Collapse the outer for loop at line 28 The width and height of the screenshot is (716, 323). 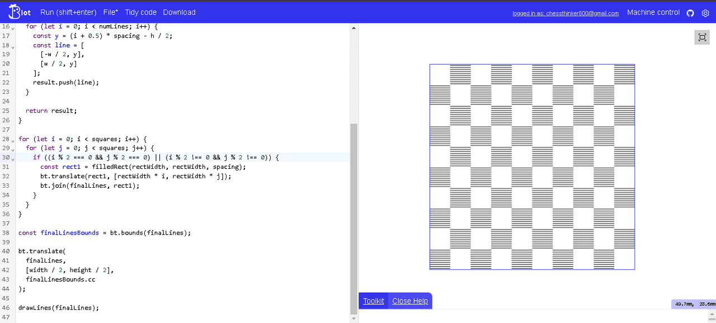pos(13,139)
